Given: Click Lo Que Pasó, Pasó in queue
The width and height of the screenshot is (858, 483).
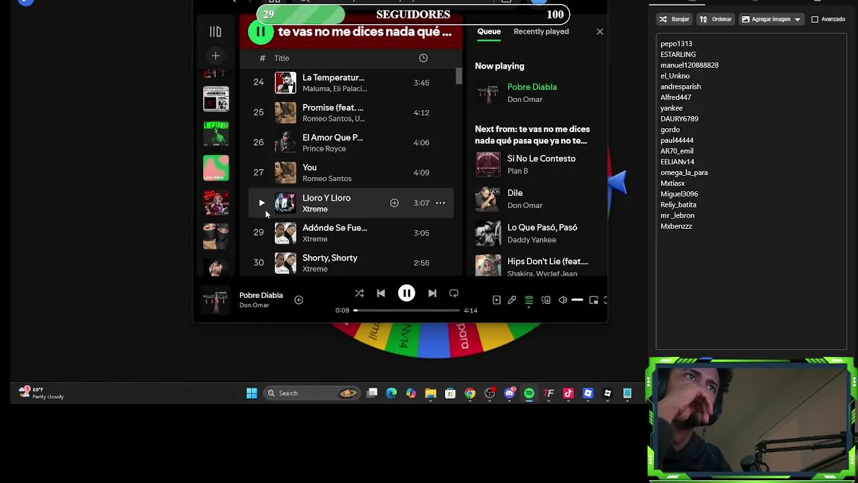Looking at the screenshot, I should (x=542, y=228).
